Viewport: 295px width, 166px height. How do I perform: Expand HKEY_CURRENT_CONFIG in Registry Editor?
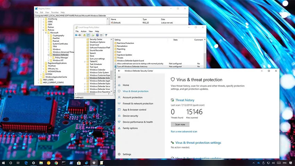(39, 83)
